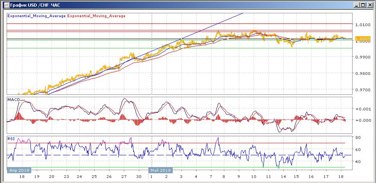Click date 25 on the time axis
The width and height of the screenshot is (376, 183).
(94, 176)
